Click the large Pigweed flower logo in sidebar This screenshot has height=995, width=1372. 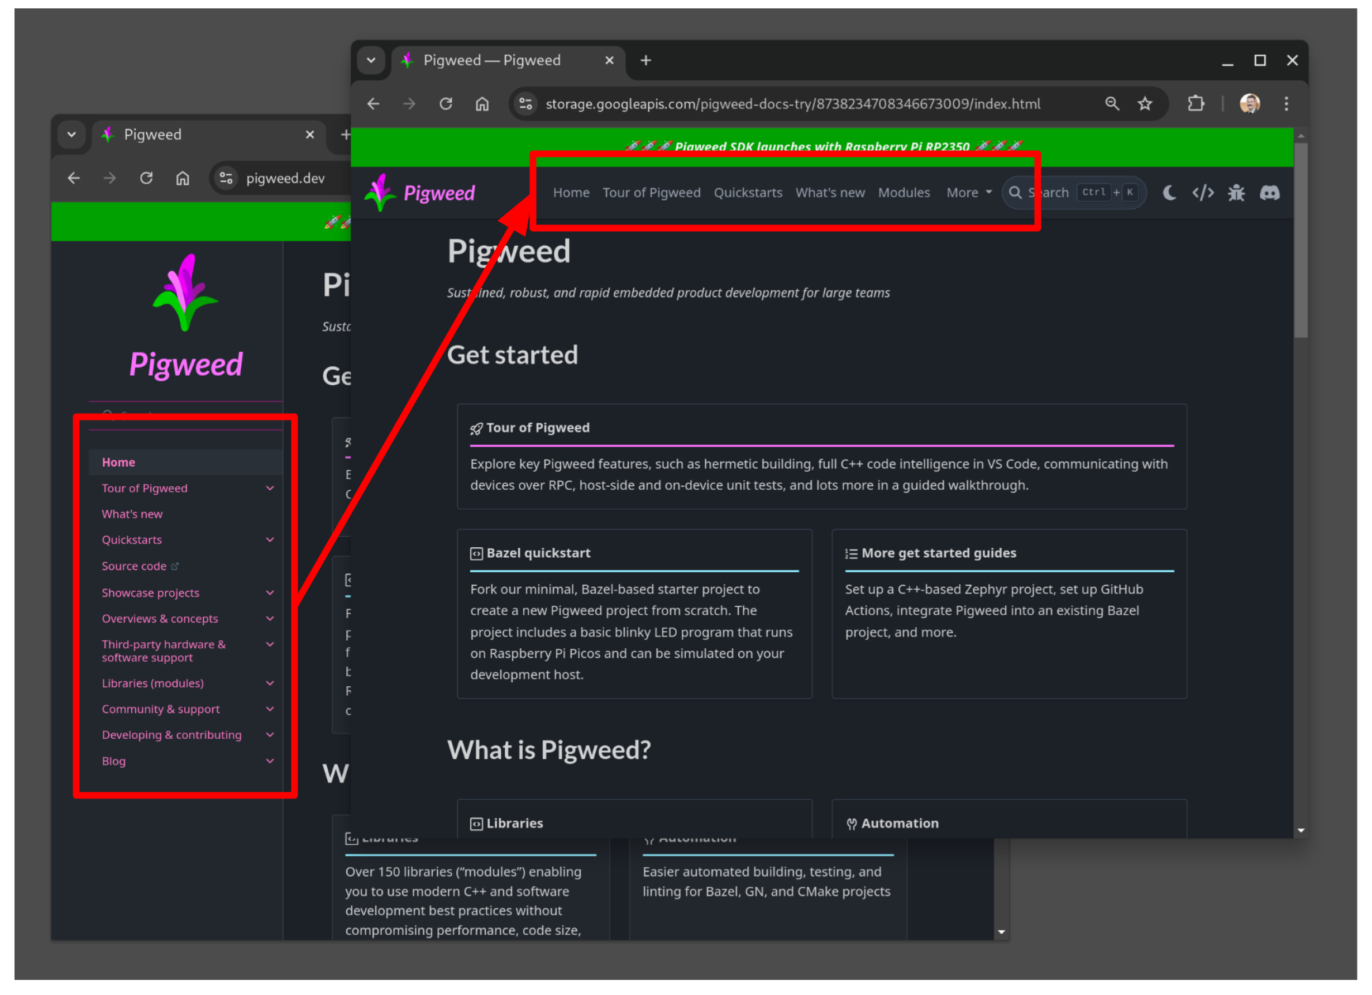point(185,293)
